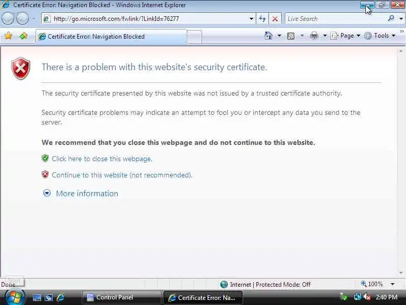Open the zoom level dropdown arrow
Viewport: 406px width, 305px height.
coord(392,284)
